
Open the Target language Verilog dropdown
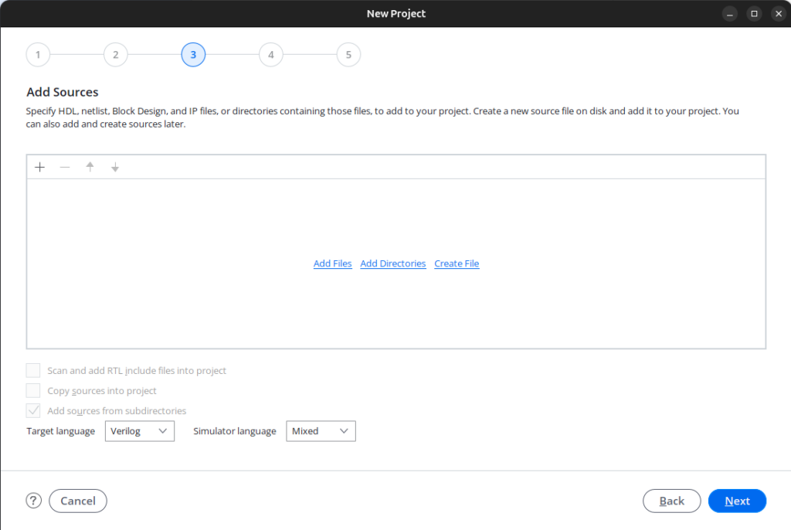(x=140, y=431)
